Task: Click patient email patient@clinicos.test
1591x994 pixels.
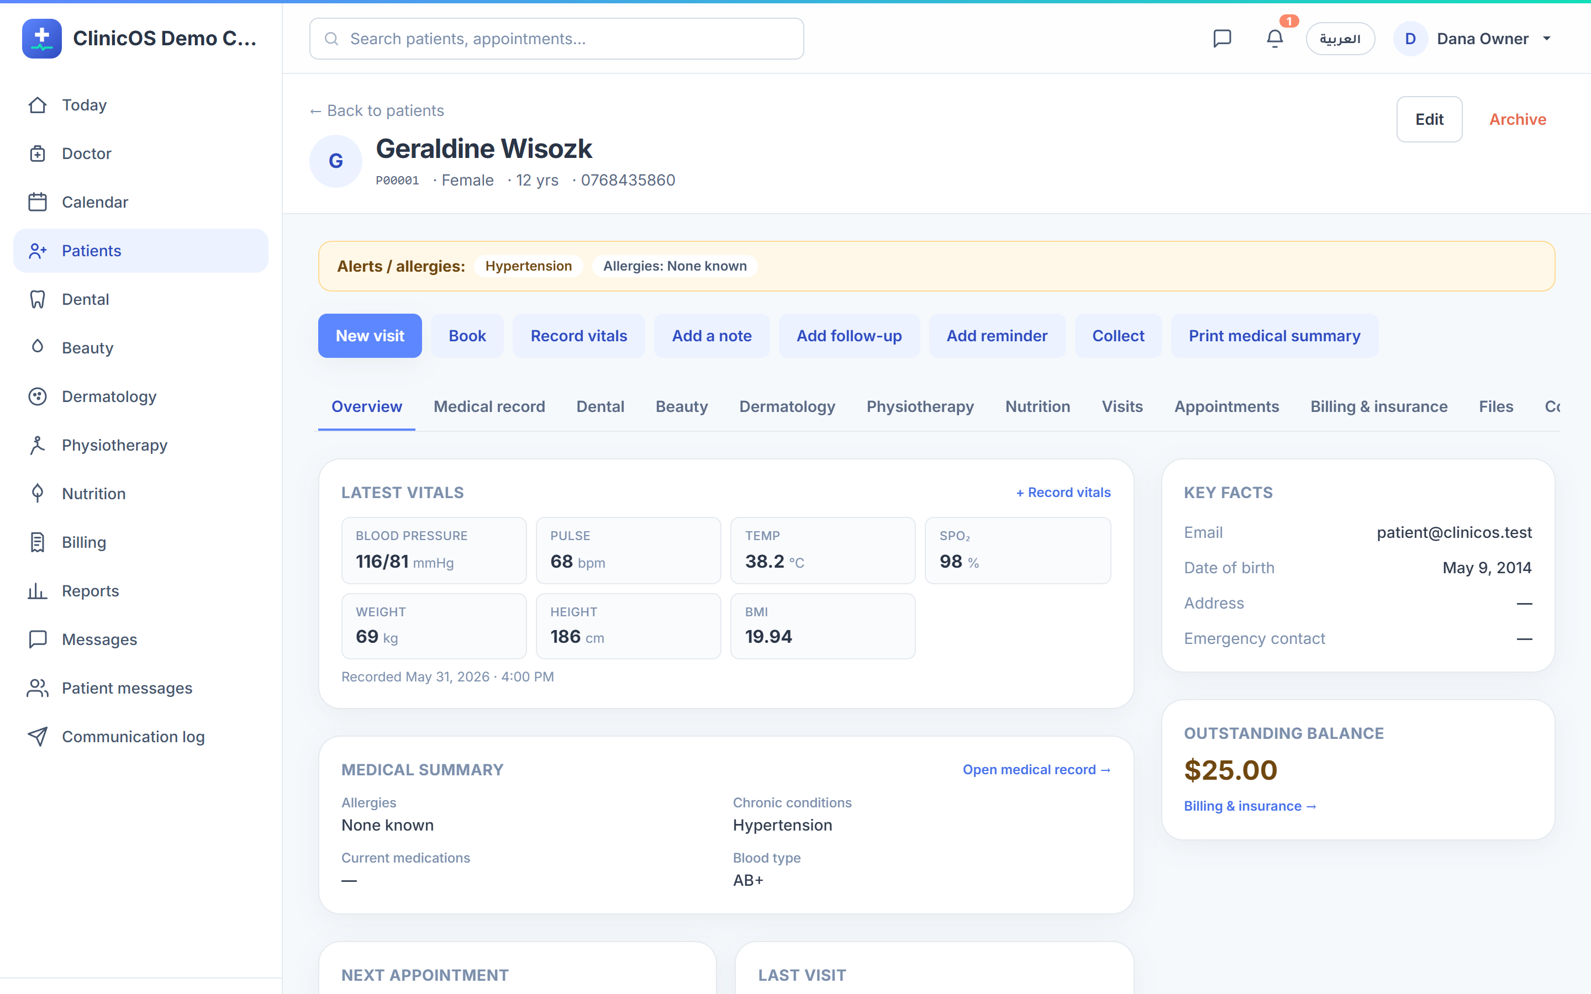Action: (x=1454, y=532)
